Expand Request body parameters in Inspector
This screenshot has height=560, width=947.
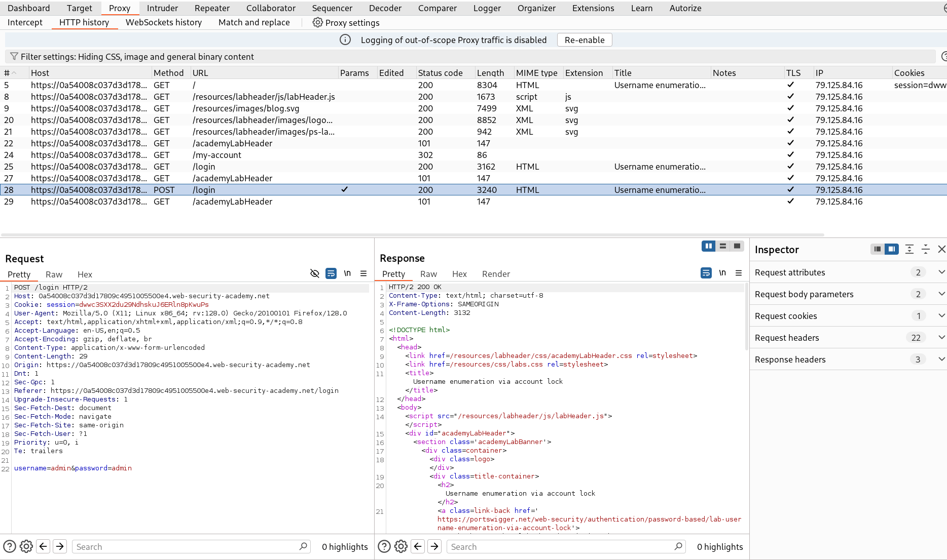(941, 294)
